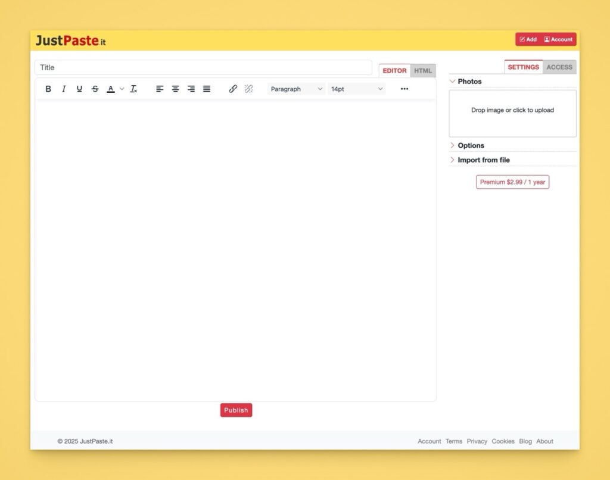610x480 pixels.
Task: Justify the text alignment
Action: point(206,89)
